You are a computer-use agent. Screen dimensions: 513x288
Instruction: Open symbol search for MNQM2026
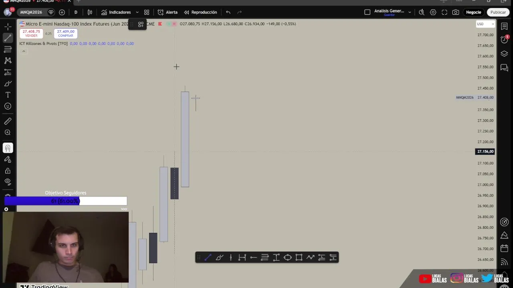coord(31,12)
